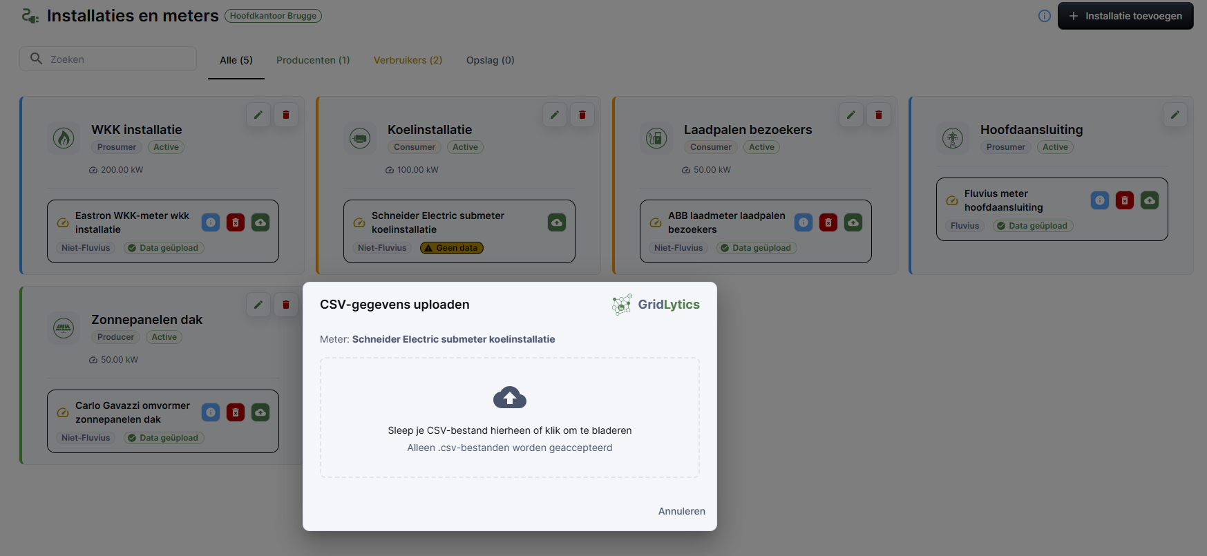Edit the Zonnepanelen dak installation

[258, 305]
